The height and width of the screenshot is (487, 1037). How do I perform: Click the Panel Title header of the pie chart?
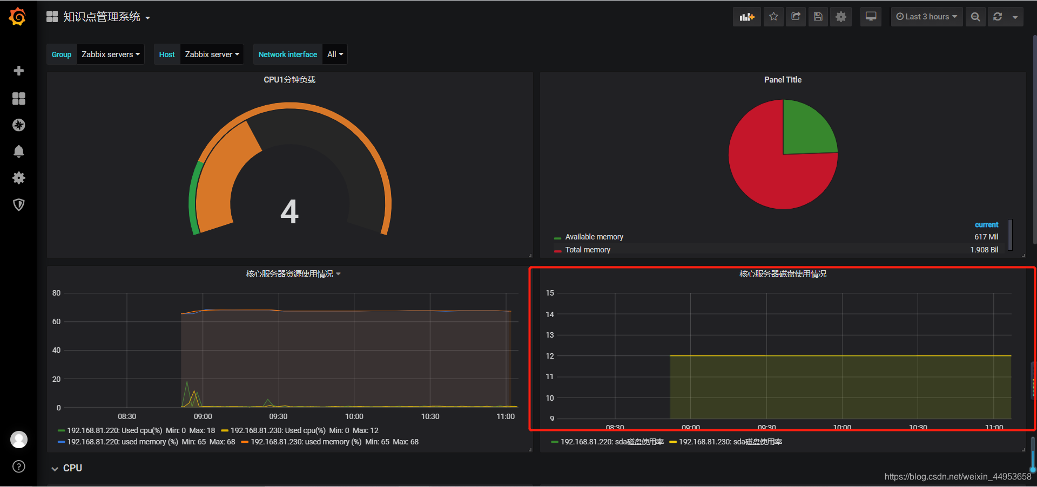783,80
